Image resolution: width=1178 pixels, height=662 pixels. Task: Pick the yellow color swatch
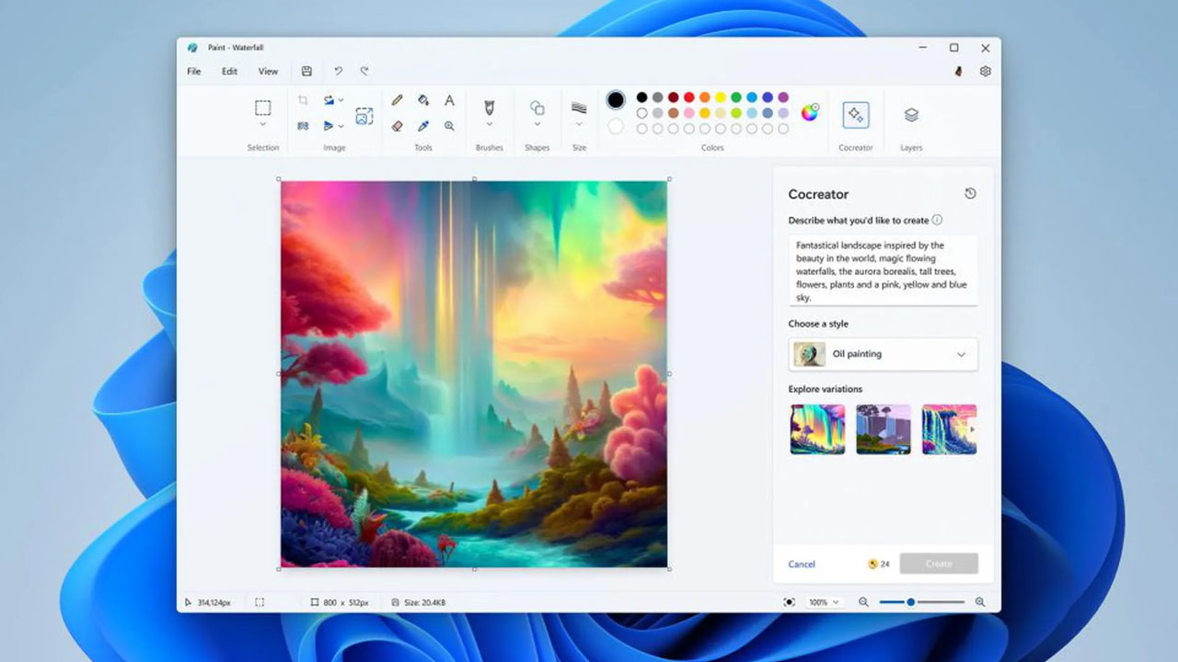(x=721, y=97)
